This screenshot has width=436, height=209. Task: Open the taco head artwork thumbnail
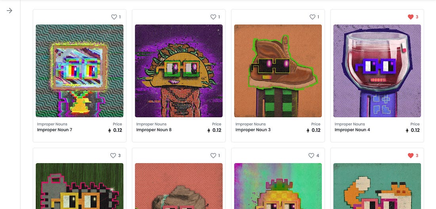pyautogui.click(x=179, y=71)
